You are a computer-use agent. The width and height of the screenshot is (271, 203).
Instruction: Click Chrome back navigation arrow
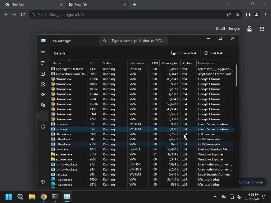6,15
